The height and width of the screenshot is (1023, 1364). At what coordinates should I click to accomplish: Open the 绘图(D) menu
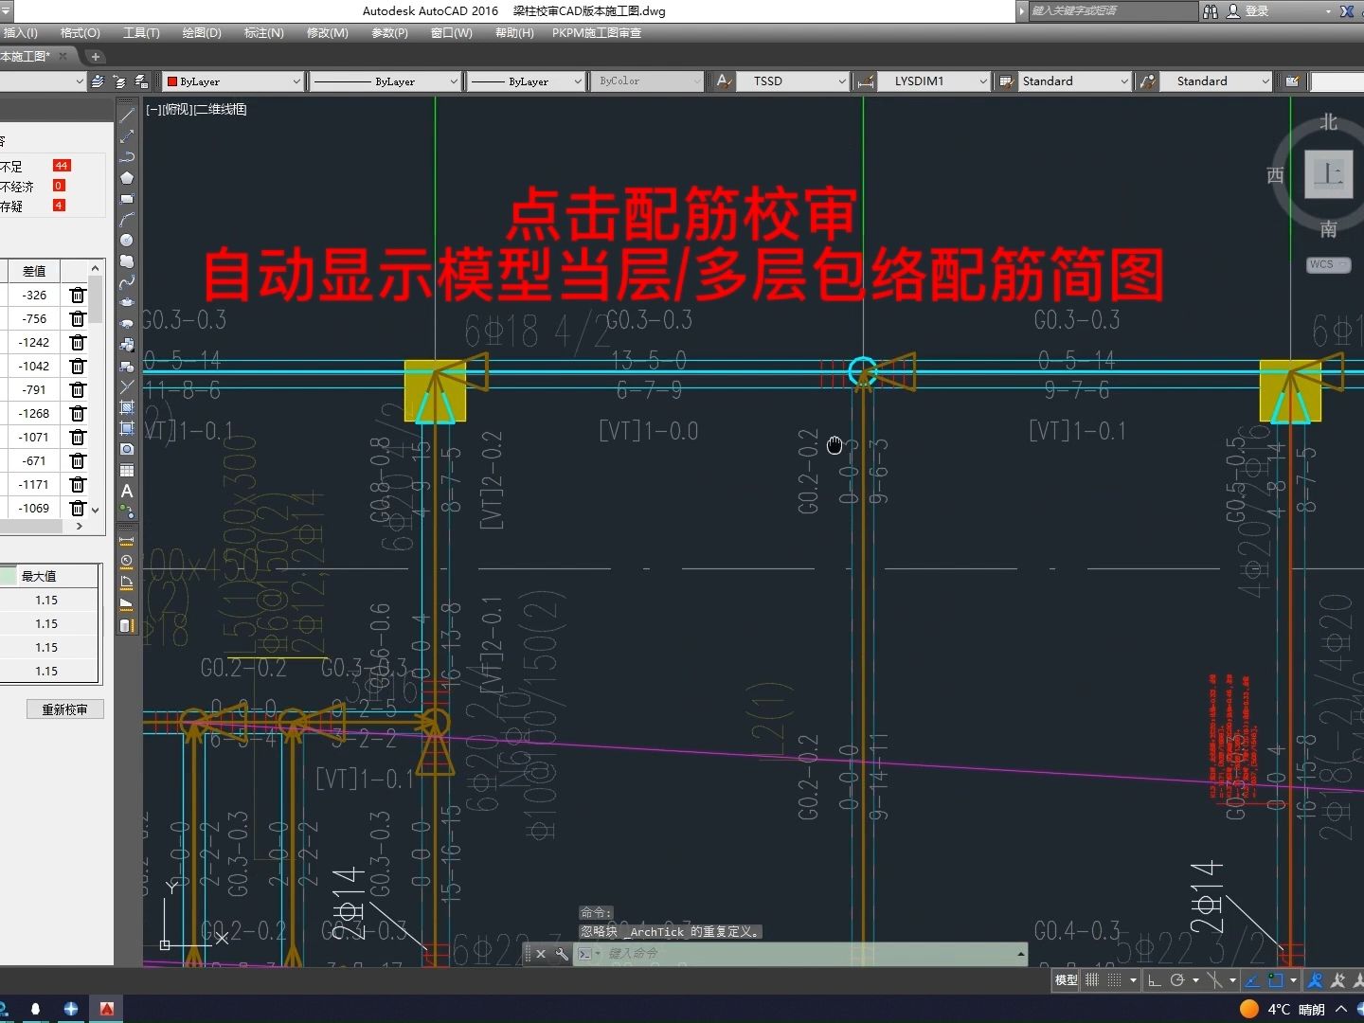pos(201,32)
